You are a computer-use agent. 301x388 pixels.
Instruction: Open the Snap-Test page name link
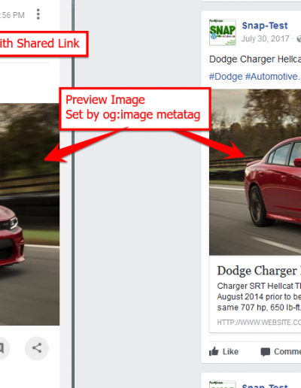[265, 26]
